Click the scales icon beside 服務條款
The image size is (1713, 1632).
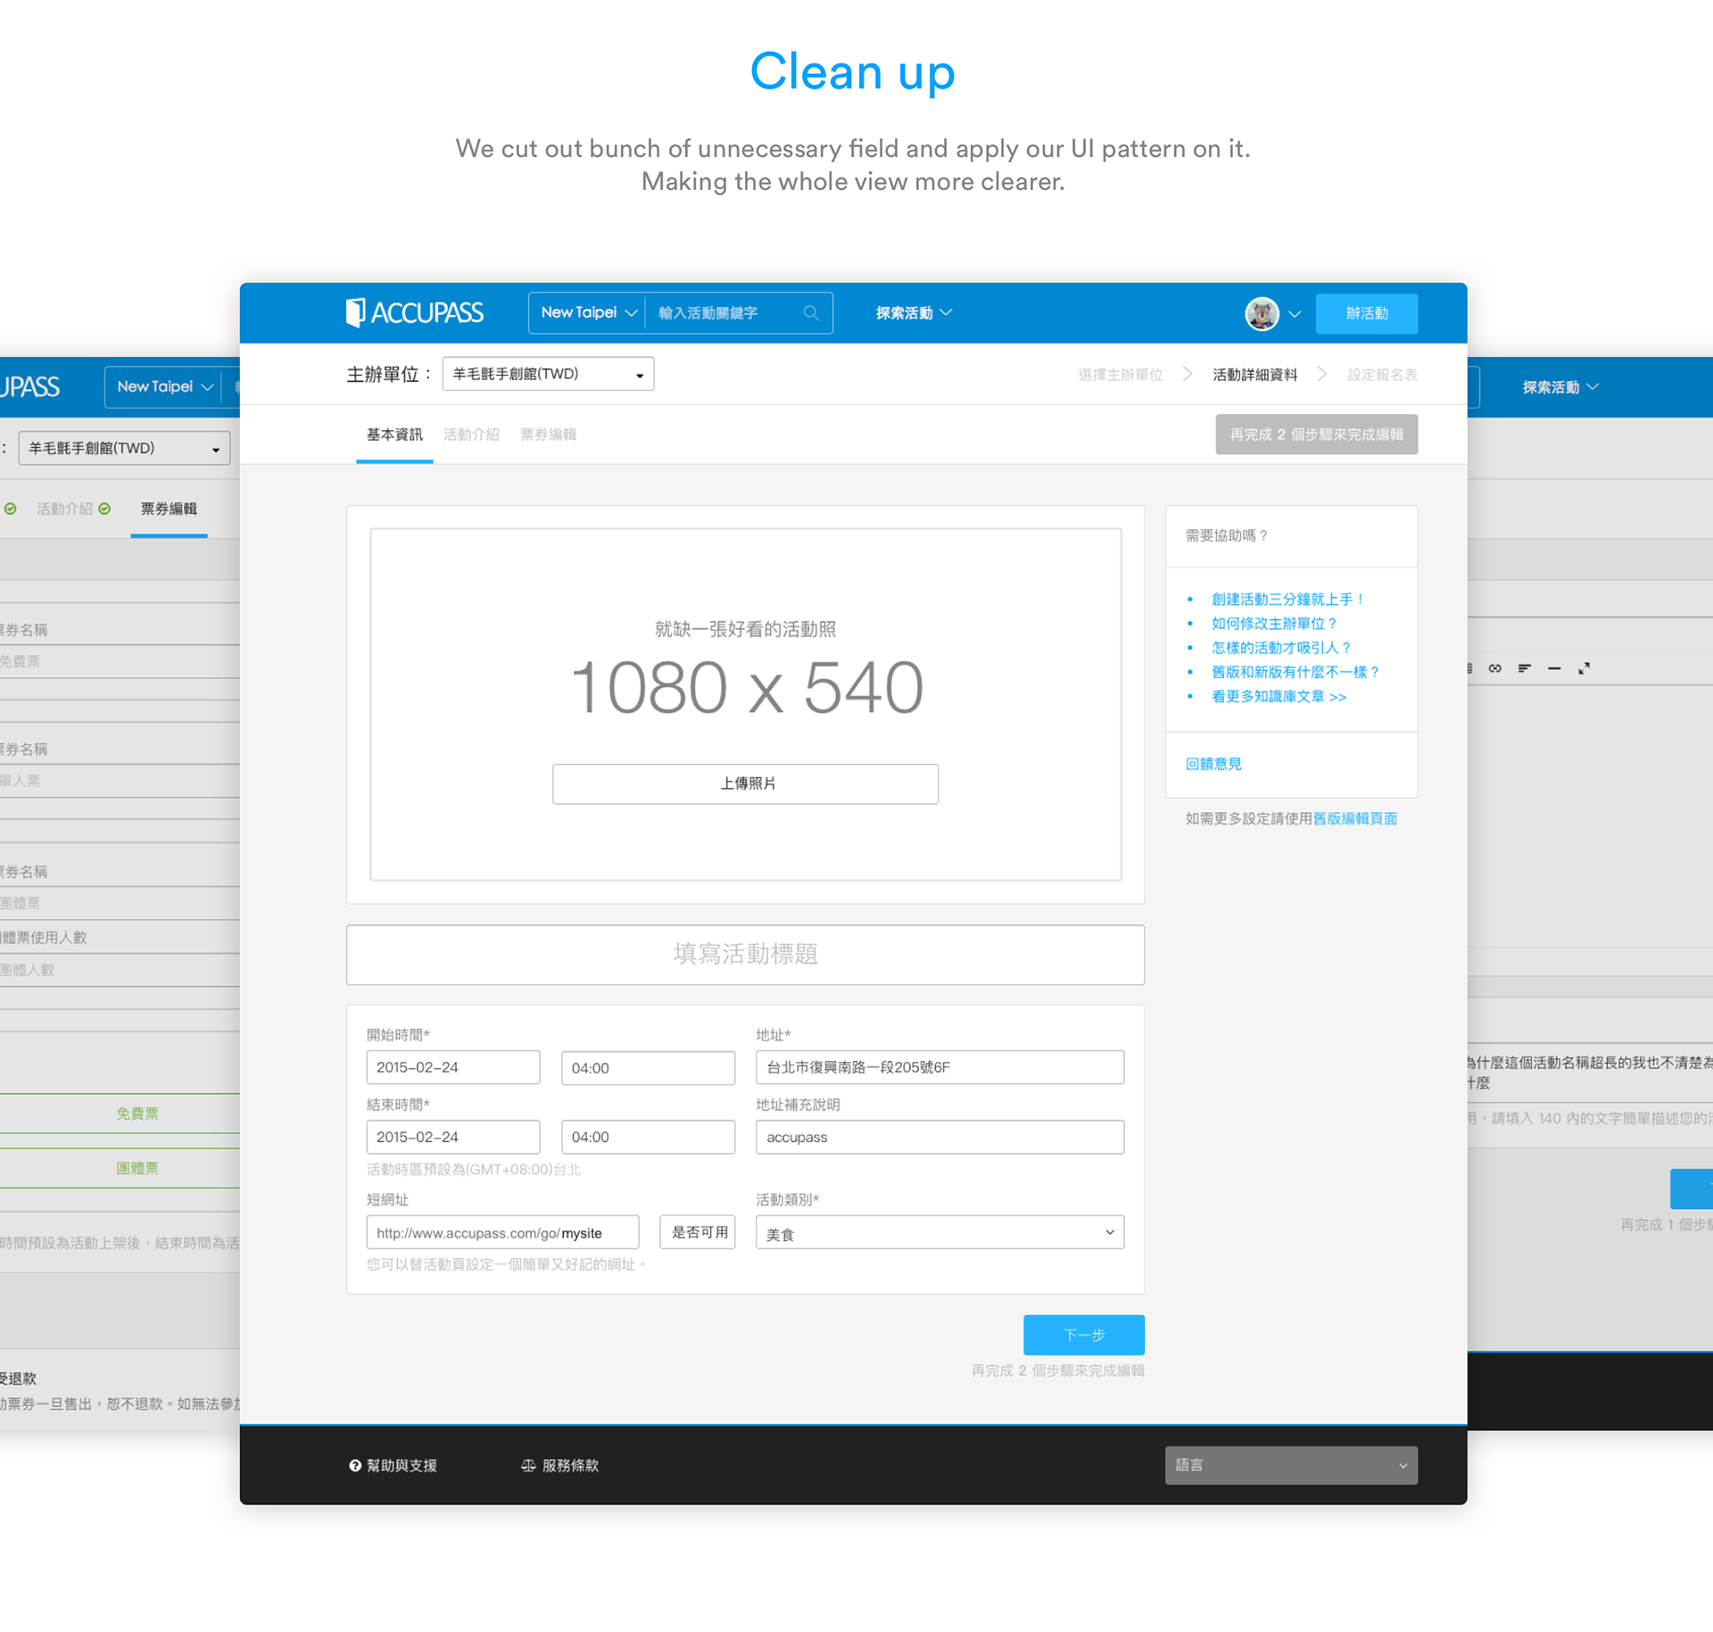[528, 1466]
